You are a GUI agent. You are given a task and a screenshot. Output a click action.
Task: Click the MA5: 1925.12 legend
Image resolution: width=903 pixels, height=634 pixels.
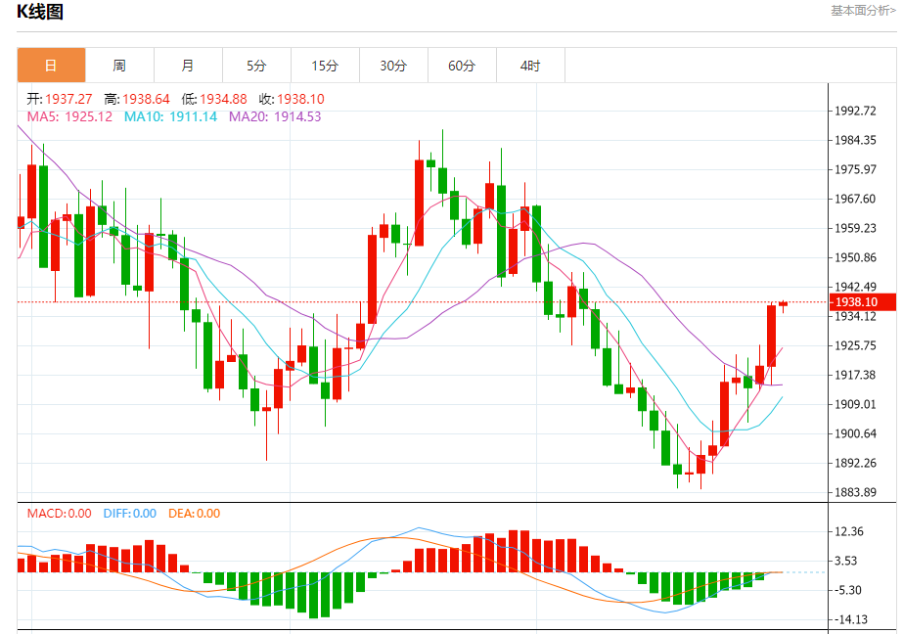(69, 116)
